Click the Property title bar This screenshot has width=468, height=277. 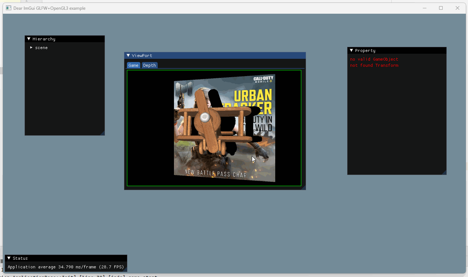pos(397,50)
